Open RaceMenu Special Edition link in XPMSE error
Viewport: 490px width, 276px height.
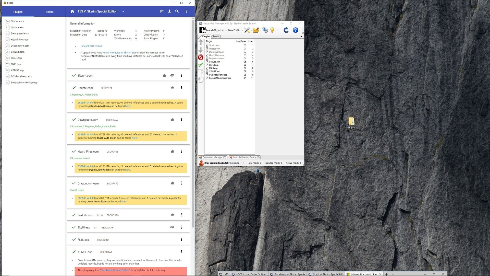pos(115,270)
